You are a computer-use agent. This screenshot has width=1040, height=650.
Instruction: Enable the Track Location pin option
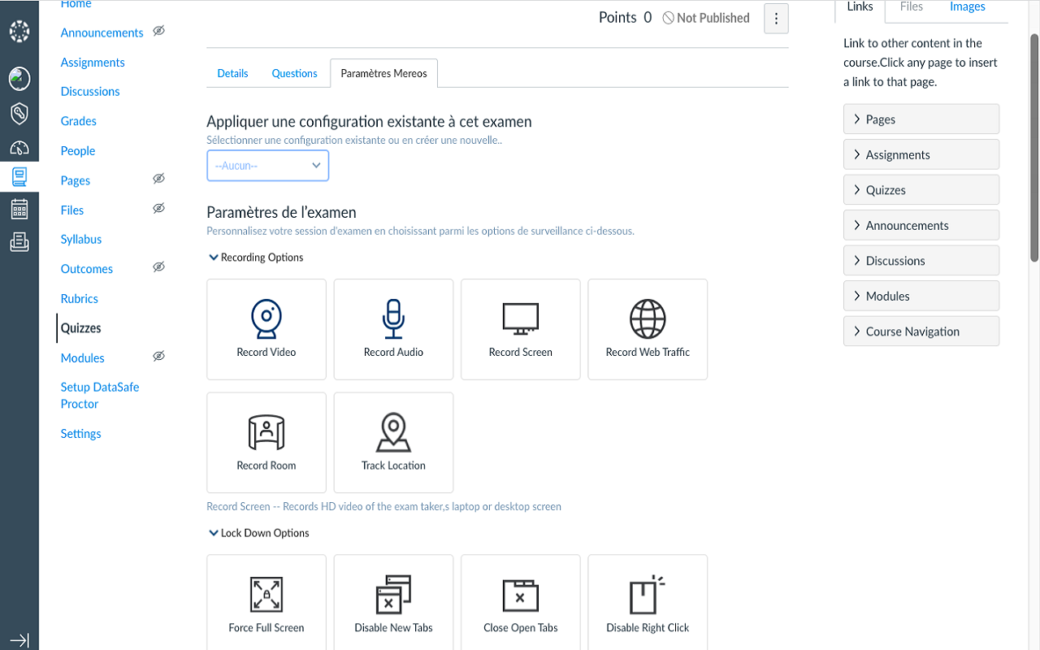pos(393,443)
